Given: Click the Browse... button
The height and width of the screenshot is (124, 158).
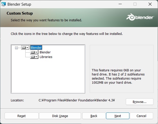Looking at the screenshot, I should tap(139, 102).
